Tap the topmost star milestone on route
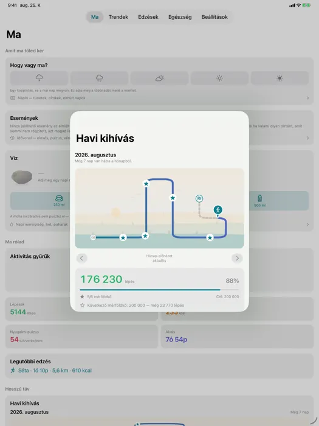Viewport: 319px width, 426px height. [x=146, y=184]
